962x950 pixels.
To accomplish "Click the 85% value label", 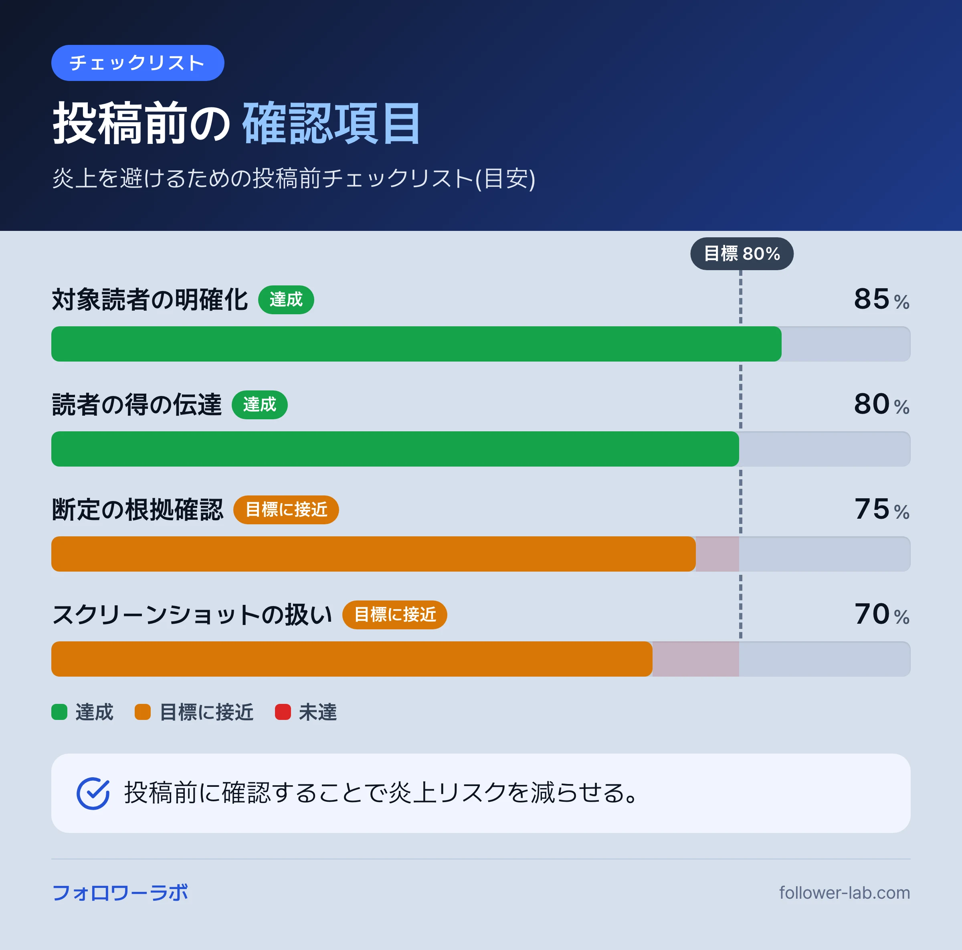I will 882,300.
